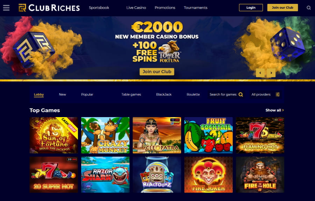Expand the All providers dropdown
This screenshot has width=315, height=201.
pos(266,94)
